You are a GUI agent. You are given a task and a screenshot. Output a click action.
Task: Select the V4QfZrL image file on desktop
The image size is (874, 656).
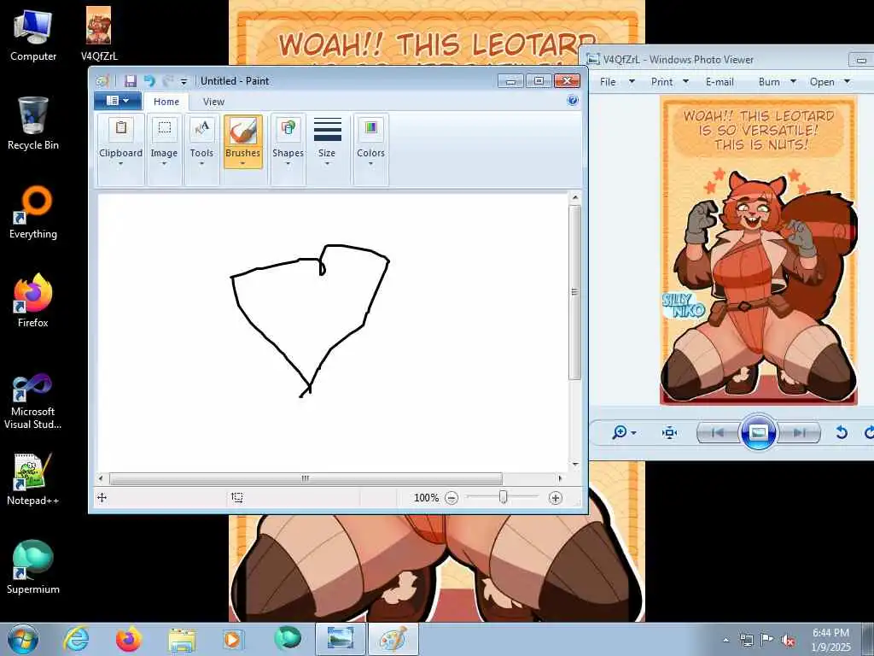[99, 34]
